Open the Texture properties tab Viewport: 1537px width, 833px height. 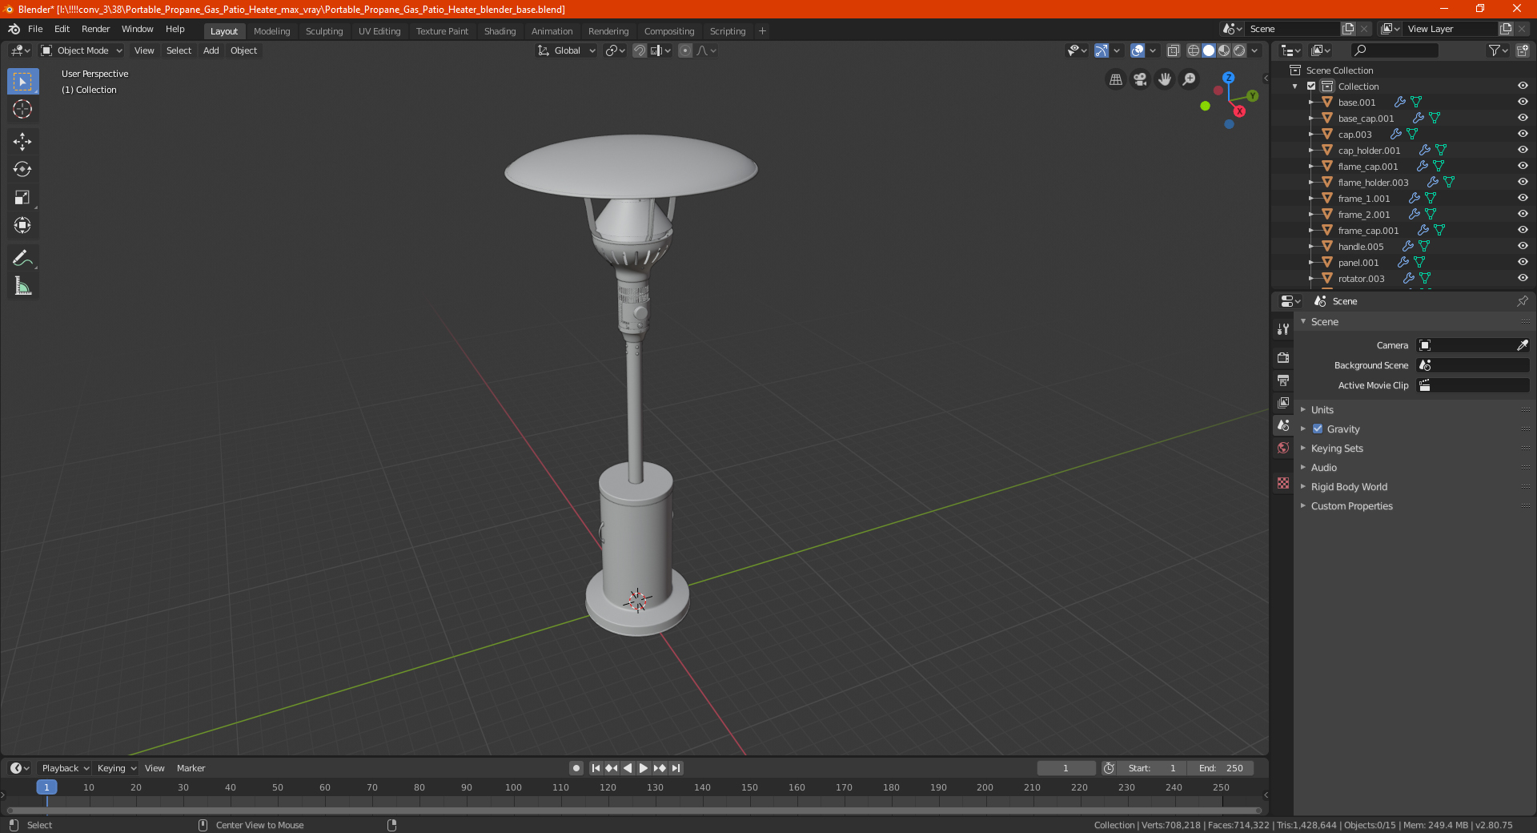pos(1283,483)
